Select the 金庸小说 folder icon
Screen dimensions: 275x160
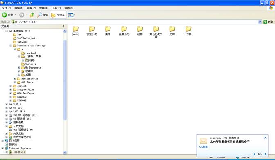pyautogui.click(x=124, y=29)
